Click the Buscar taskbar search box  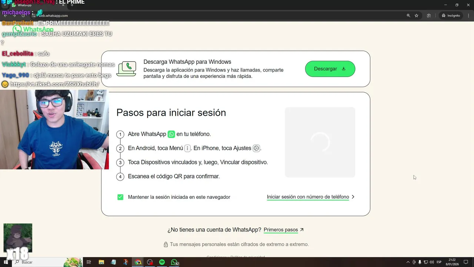(47, 262)
